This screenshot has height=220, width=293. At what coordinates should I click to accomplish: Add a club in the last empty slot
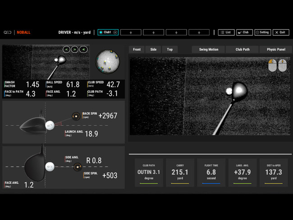click(x=199, y=32)
